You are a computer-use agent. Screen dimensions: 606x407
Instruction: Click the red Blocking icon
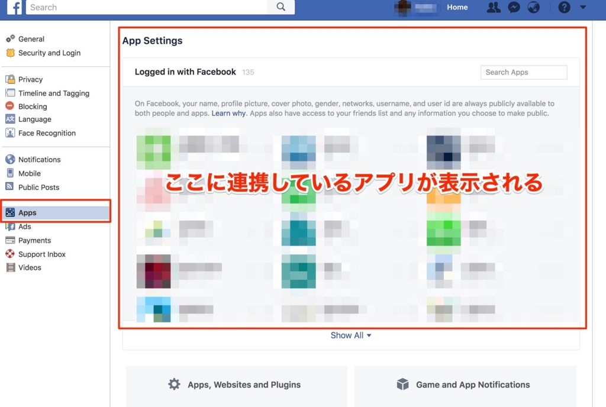(x=10, y=106)
